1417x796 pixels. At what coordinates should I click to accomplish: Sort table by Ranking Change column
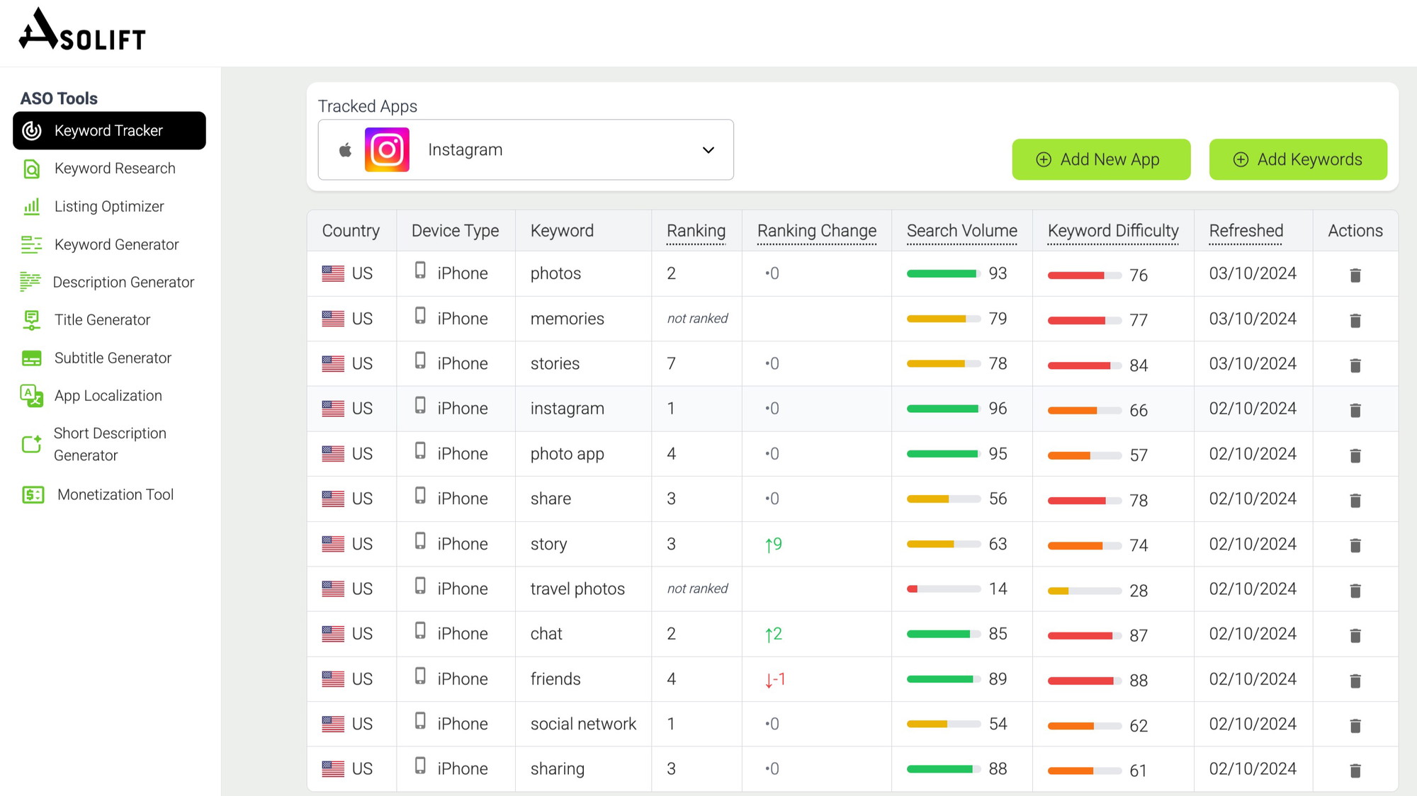(817, 231)
